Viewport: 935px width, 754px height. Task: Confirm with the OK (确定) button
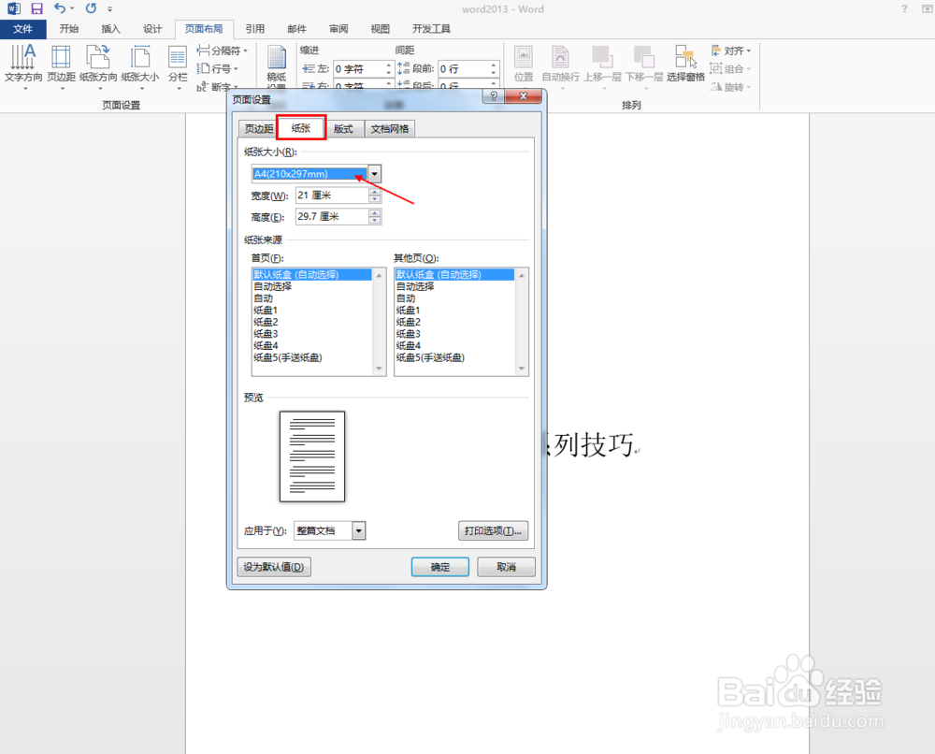pos(440,567)
